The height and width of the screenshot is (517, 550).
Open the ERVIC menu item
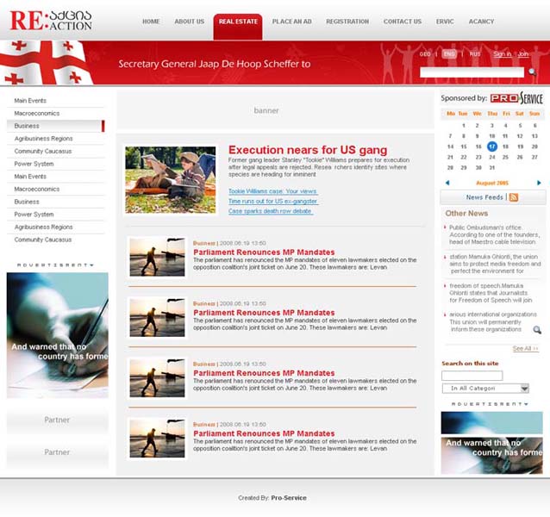tap(445, 22)
